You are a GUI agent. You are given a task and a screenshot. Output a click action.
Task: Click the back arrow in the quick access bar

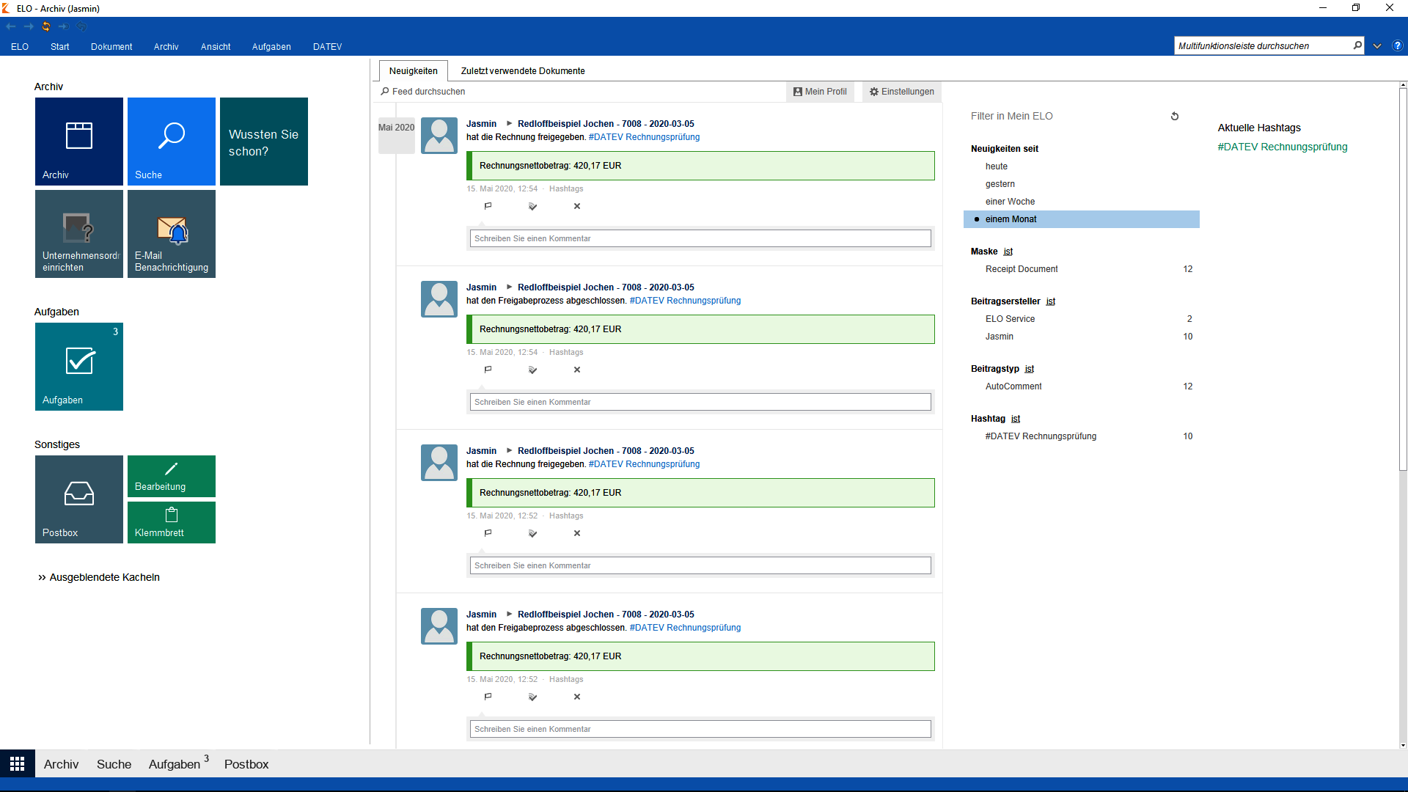[11, 26]
